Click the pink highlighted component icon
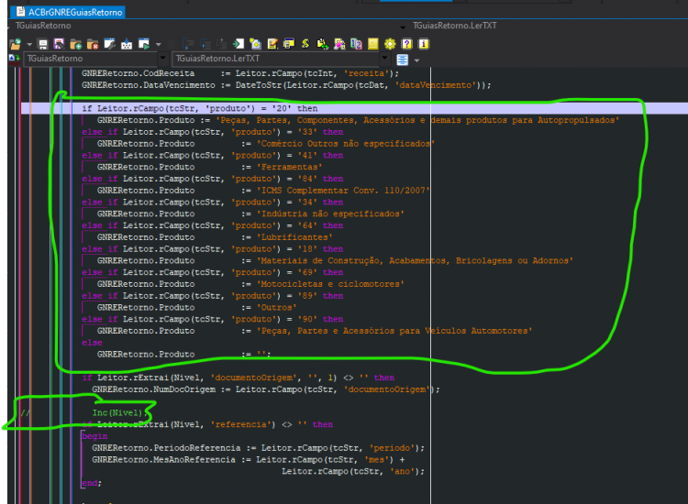This screenshot has height=504, width=688. click(x=339, y=44)
